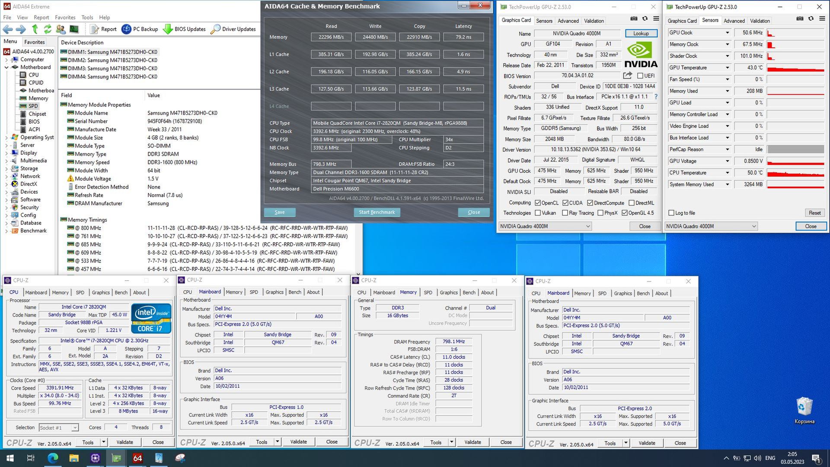
Task: Click Save in Cache & Memory Benchmark
Action: pos(280,212)
